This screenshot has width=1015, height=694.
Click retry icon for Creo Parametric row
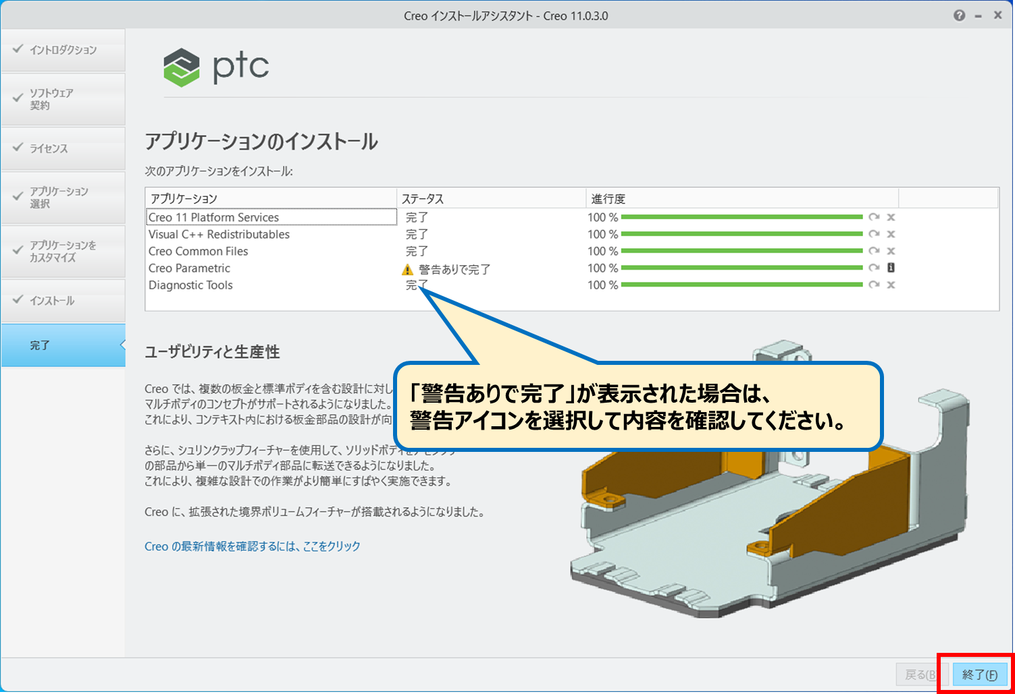(x=874, y=268)
